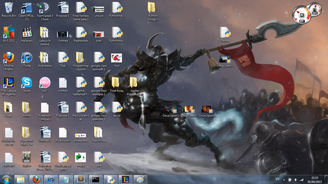This screenshot has width=328, height=184.
Task: Open the Anime folder
Action: pos(26,108)
